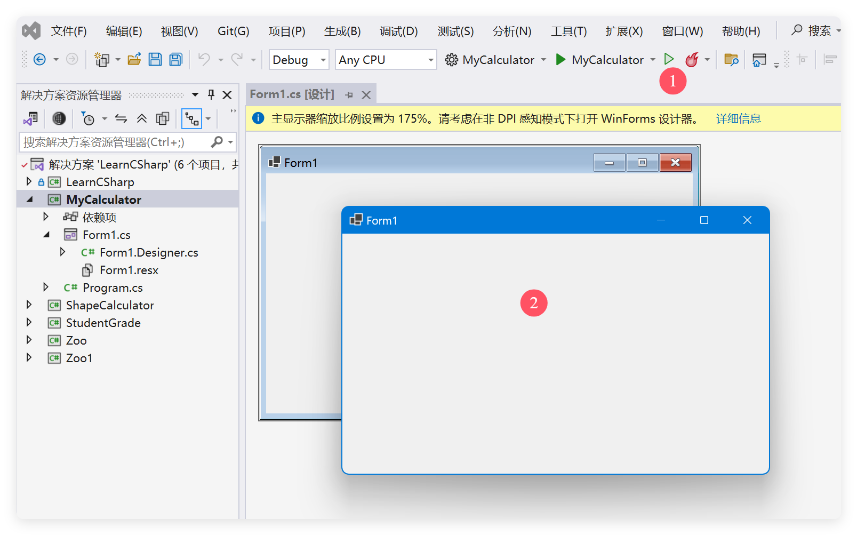Click the greyed navigate forward arrow icon

coord(72,59)
